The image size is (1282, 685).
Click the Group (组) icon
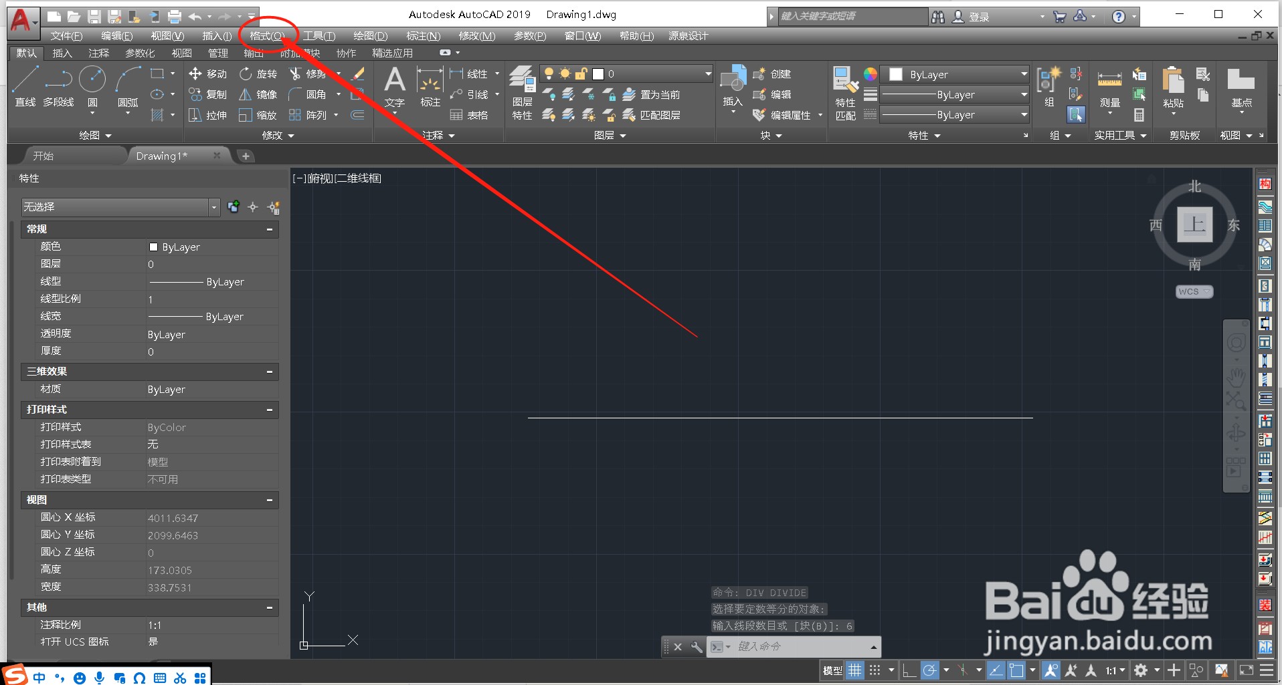point(1048,86)
